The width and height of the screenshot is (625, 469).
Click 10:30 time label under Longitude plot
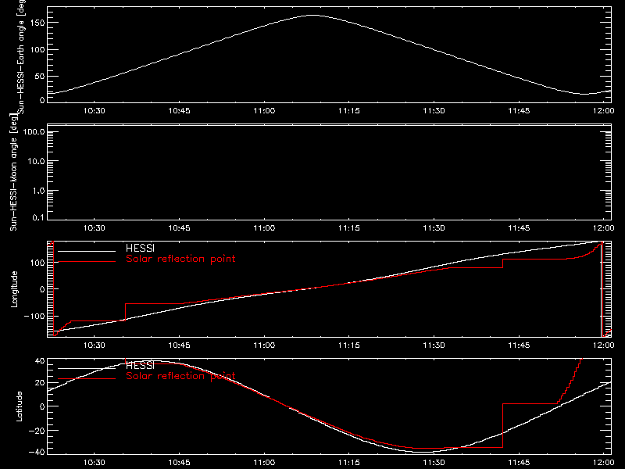coord(94,345)
